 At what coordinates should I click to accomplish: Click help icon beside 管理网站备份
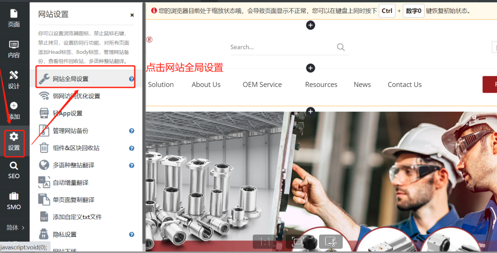pyautogui.click(x=132, y=131)
